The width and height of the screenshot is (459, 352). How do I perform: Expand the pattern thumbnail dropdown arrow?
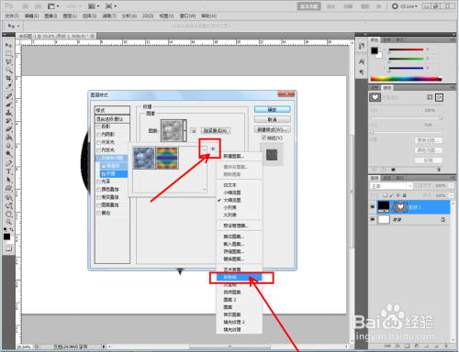click(185, 131)
